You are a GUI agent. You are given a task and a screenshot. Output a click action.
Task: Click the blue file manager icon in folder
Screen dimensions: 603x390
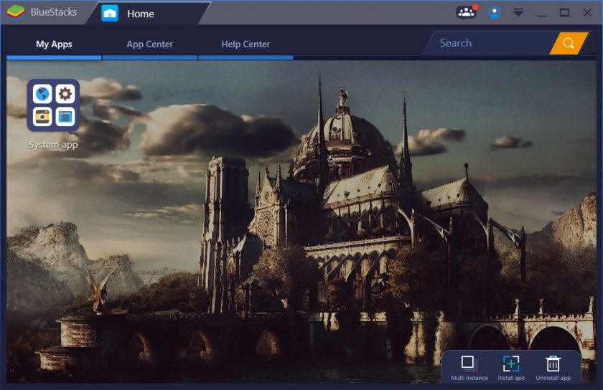65,116
